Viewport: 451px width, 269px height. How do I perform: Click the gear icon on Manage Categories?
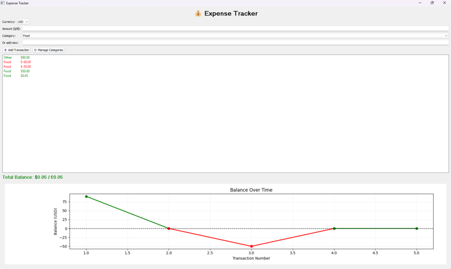click(x=35, y=50)
